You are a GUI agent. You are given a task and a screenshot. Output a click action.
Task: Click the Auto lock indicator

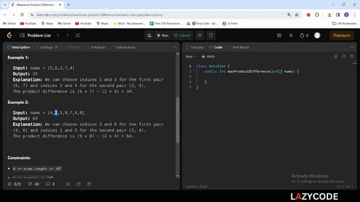(208, 56)
